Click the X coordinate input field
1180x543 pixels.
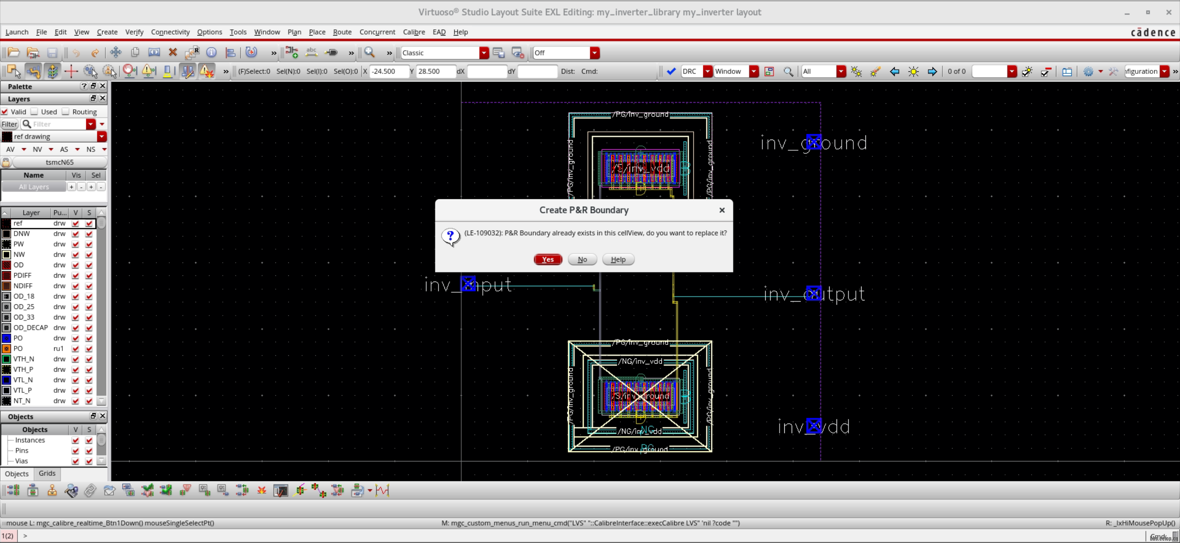tap(389, 71)
